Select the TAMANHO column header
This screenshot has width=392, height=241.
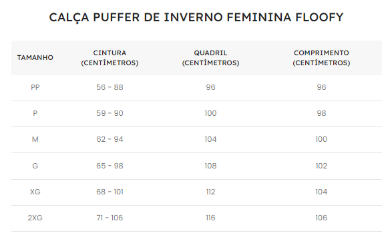pos(35,57)
